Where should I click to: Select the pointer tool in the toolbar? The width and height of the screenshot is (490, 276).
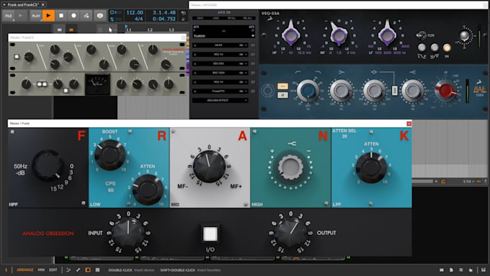tap(110, 30)
